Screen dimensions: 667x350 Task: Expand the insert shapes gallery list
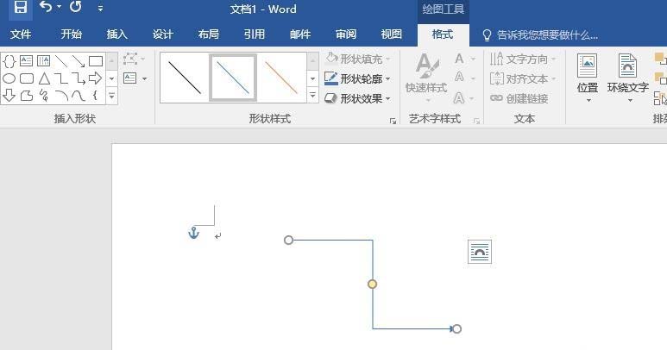(x=111, y=96)
